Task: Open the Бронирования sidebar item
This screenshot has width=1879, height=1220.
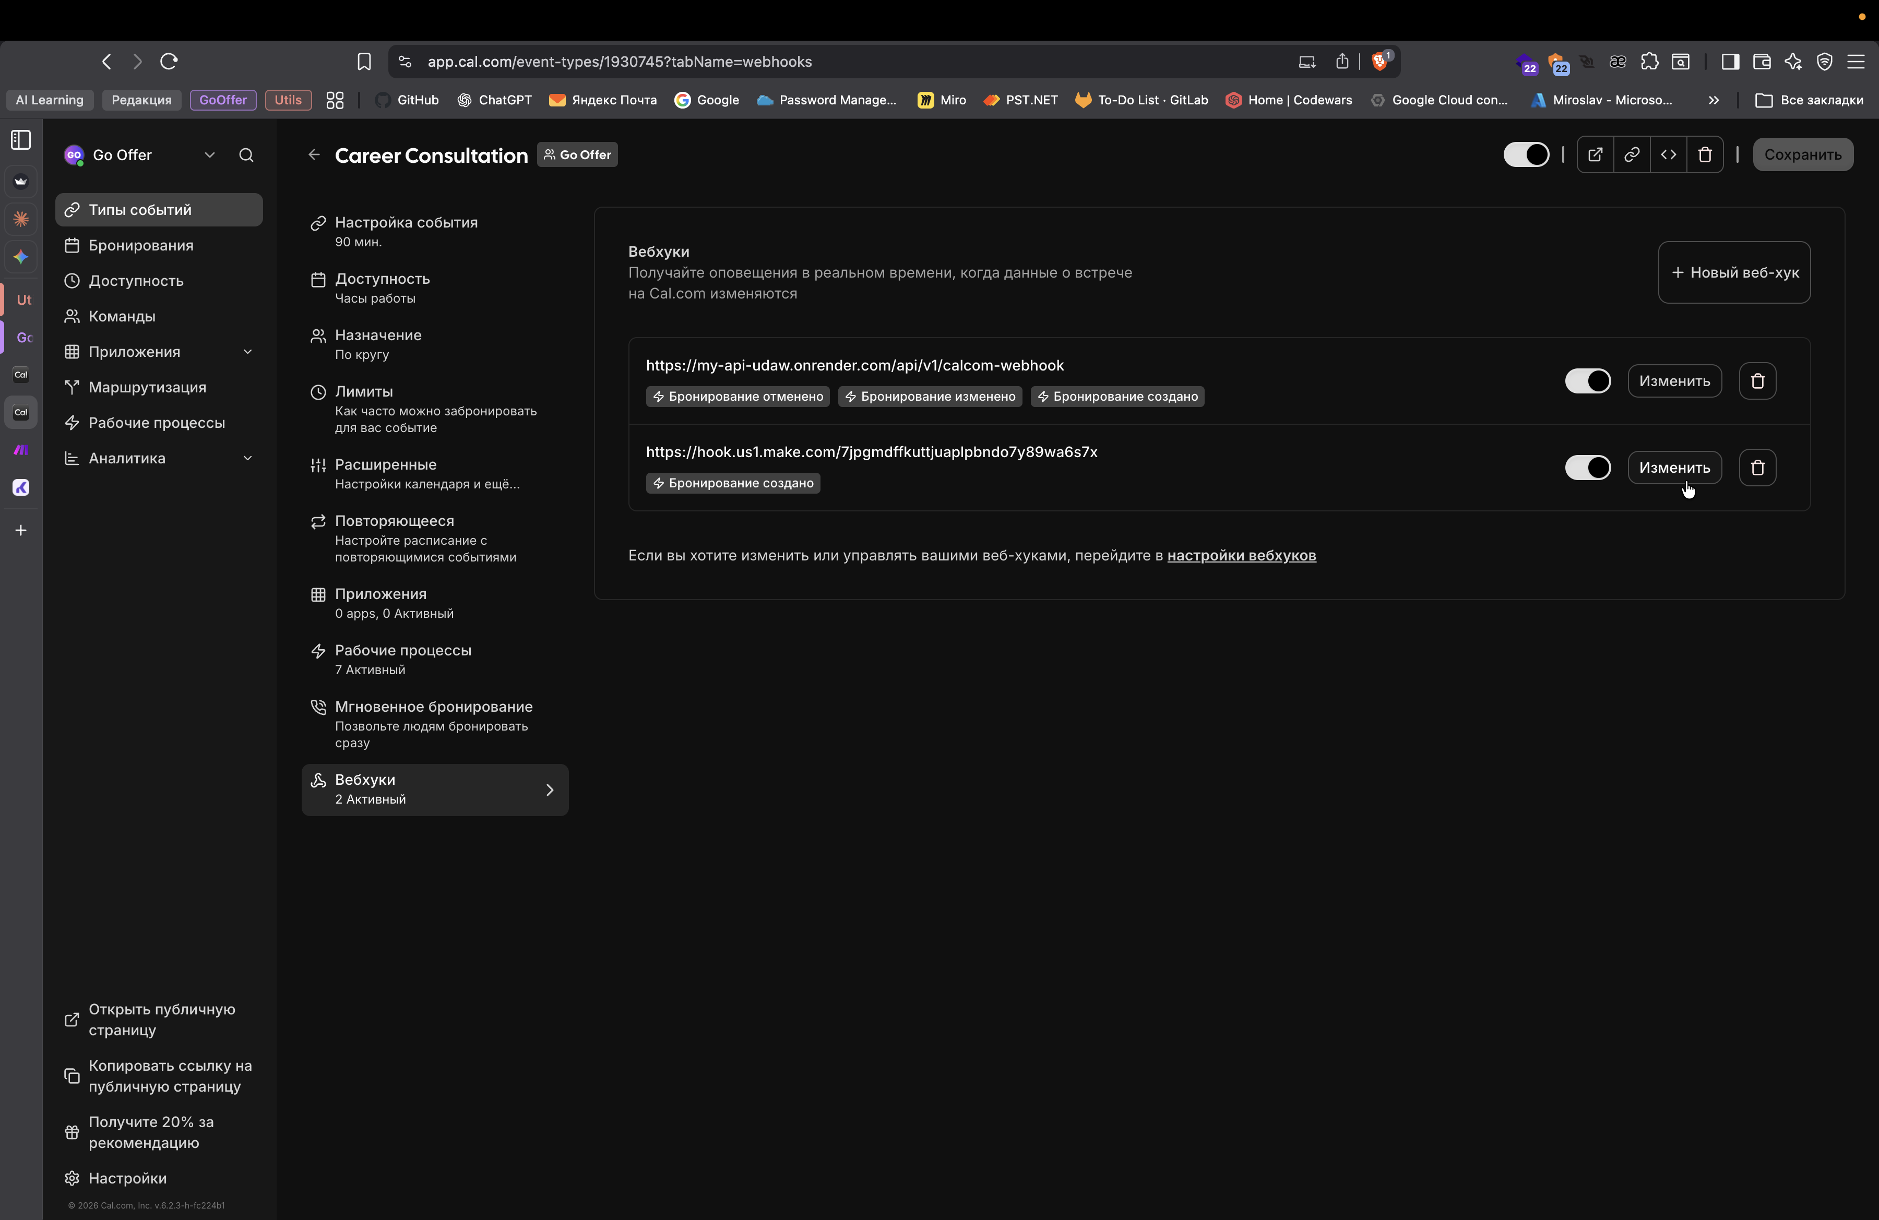Action: [140, 245]
